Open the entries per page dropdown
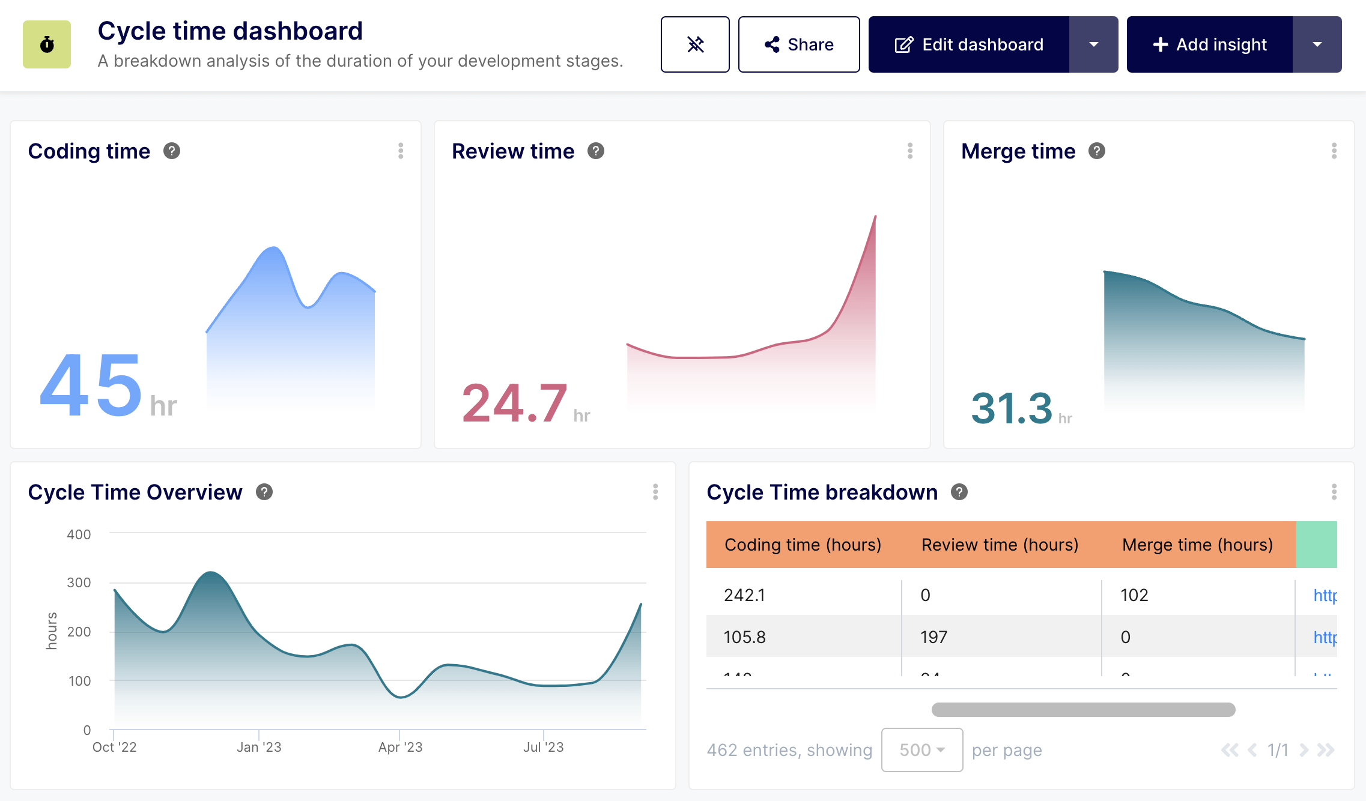Viewport: 1366px width, 801px height. pyautogui.click(x=921, y=750)
